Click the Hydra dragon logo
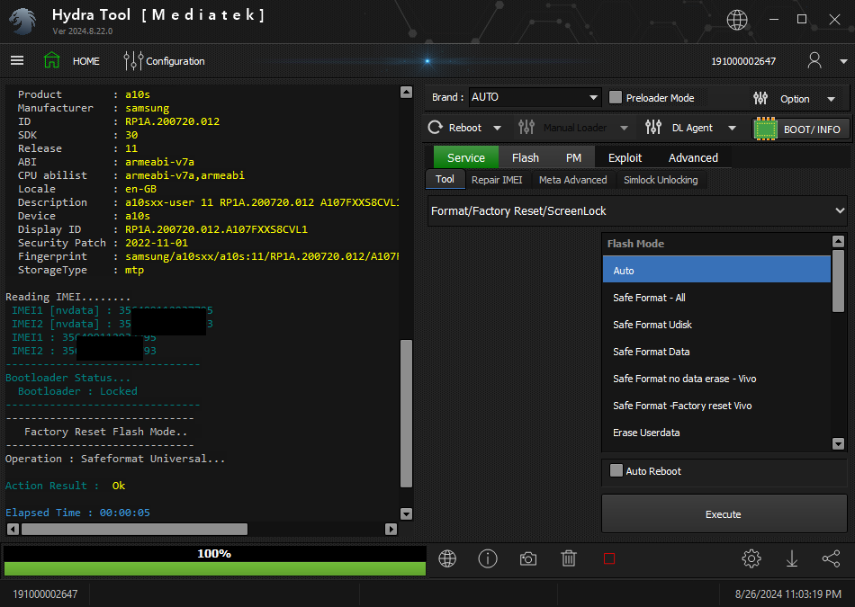Image resolution: width=855 pixels, height=607 pixels. [x=22, y=21]
